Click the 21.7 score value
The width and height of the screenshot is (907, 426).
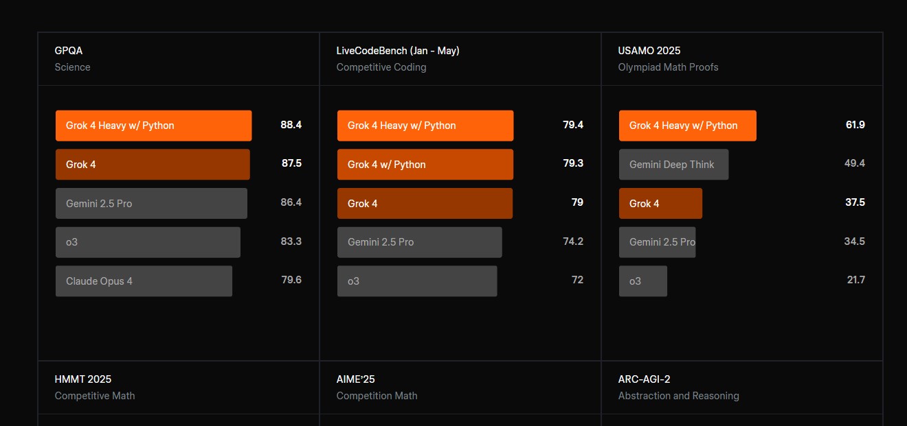pos(856,280)
